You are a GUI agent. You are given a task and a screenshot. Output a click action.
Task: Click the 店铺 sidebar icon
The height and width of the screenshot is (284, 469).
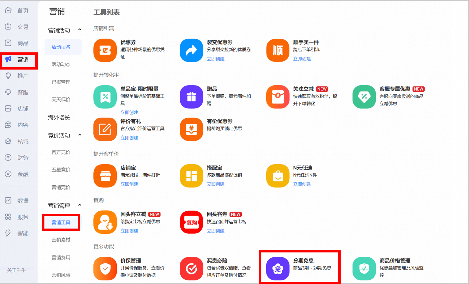8,108
